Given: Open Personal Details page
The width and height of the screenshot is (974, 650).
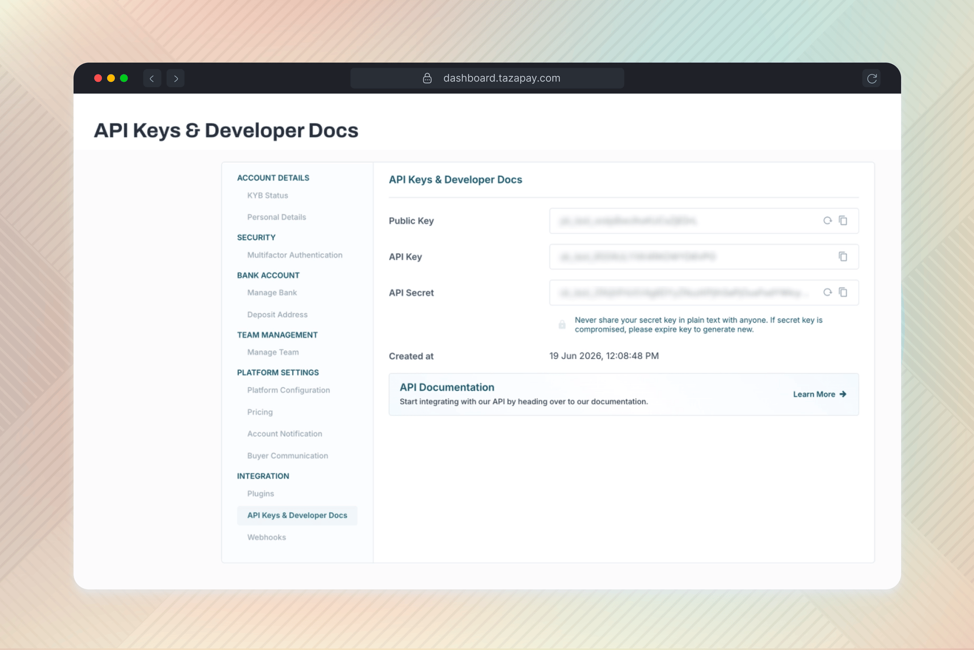Looking at the screenshot, I should (x=277, y=217).
